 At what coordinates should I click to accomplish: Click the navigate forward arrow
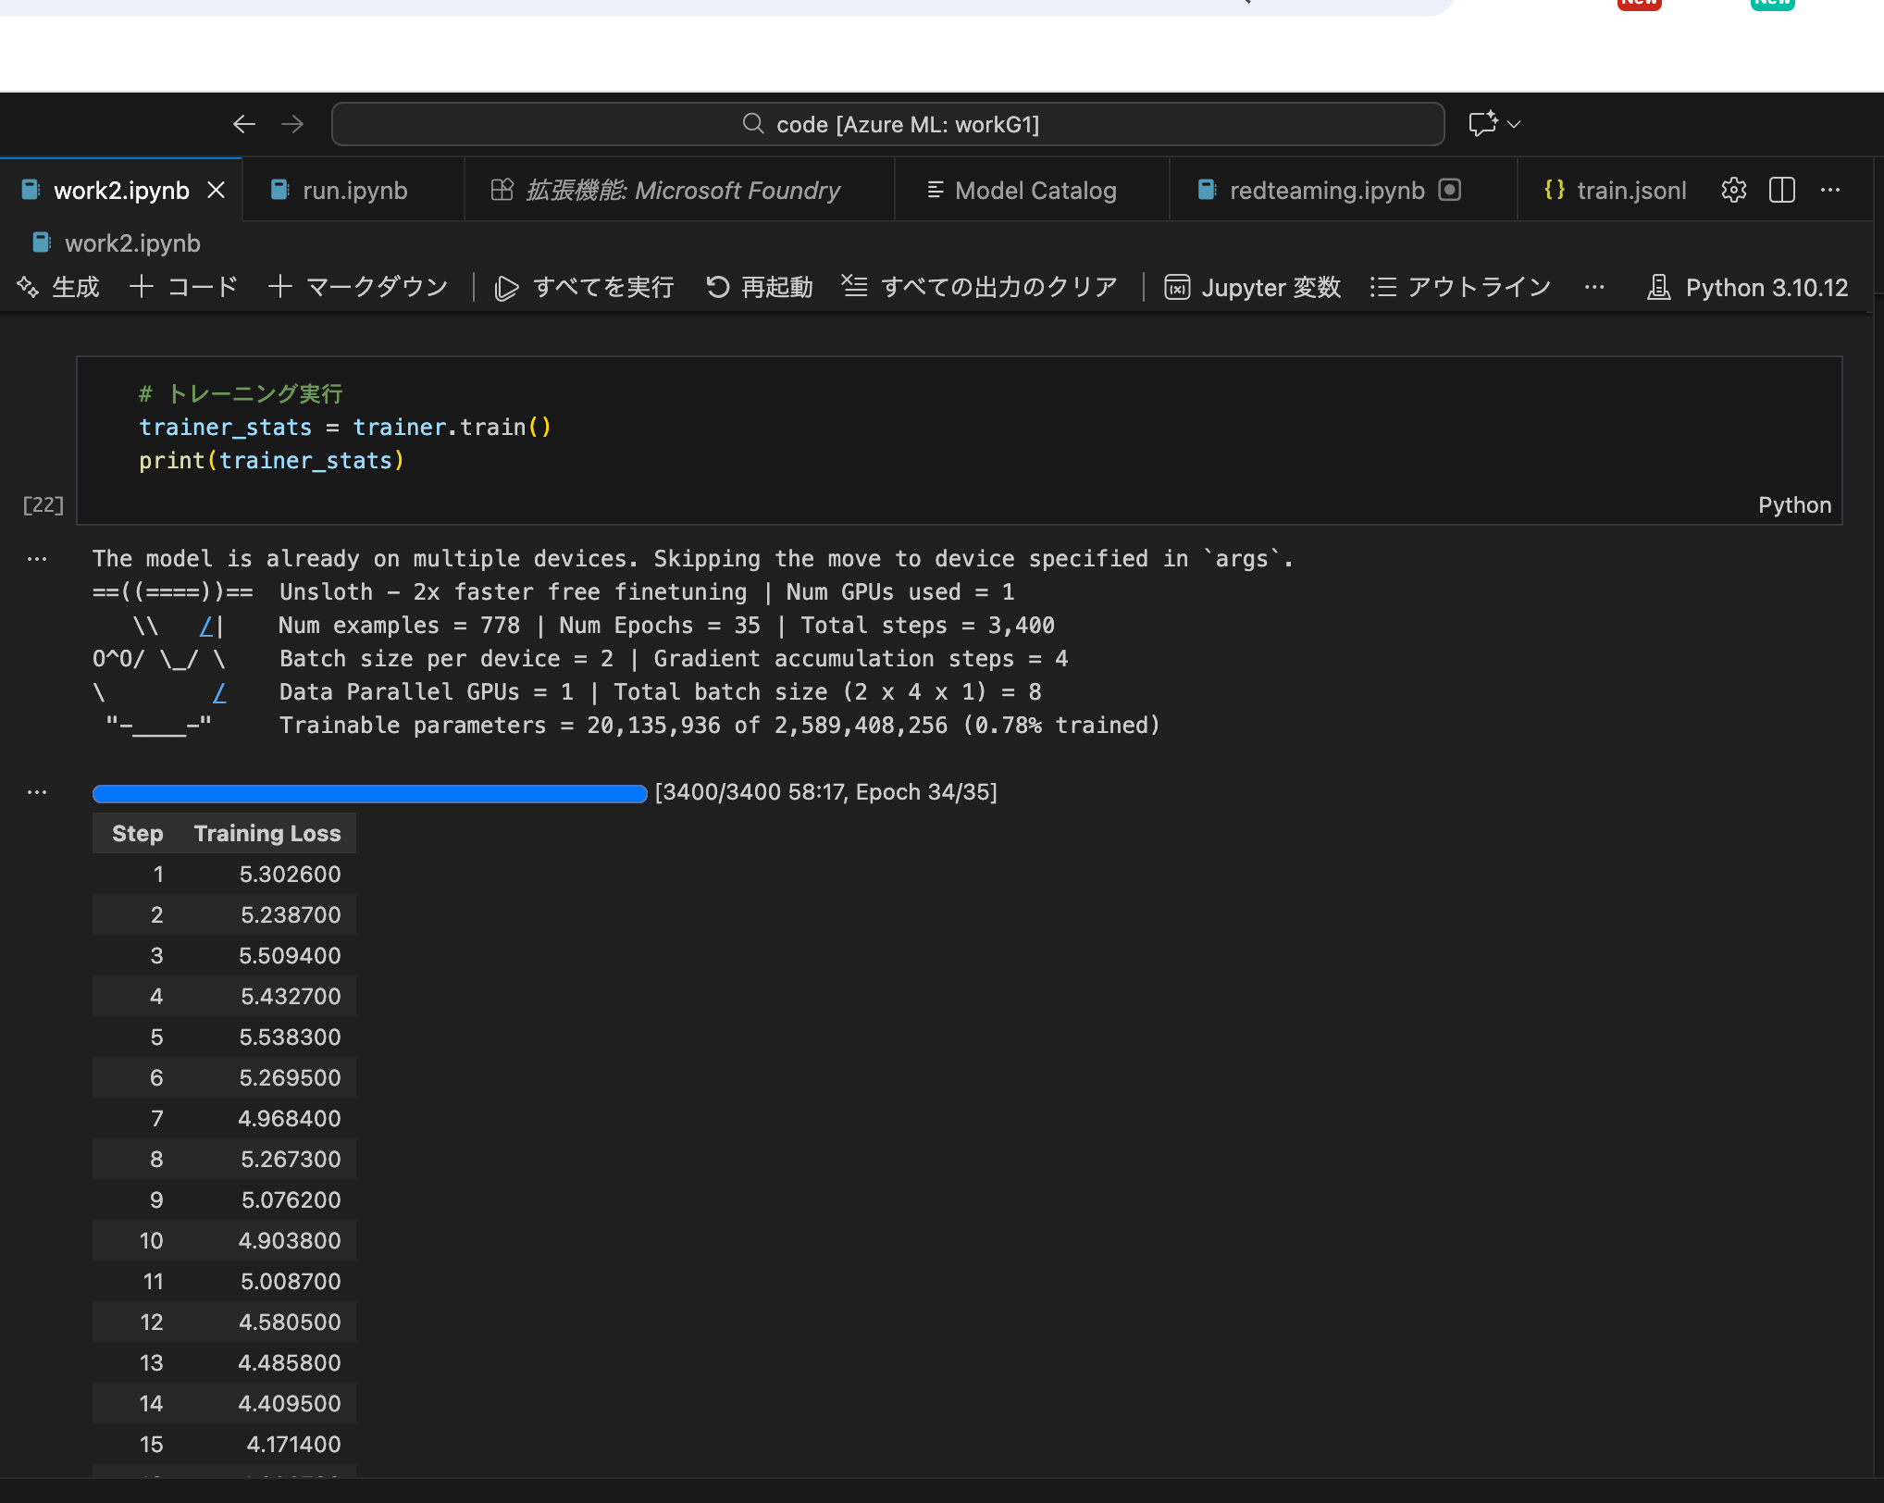(x=292, y=124)
